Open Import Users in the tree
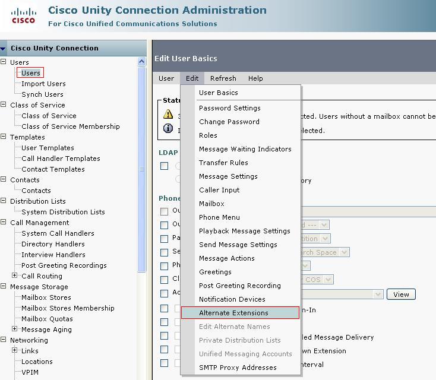 pos(43,84)
